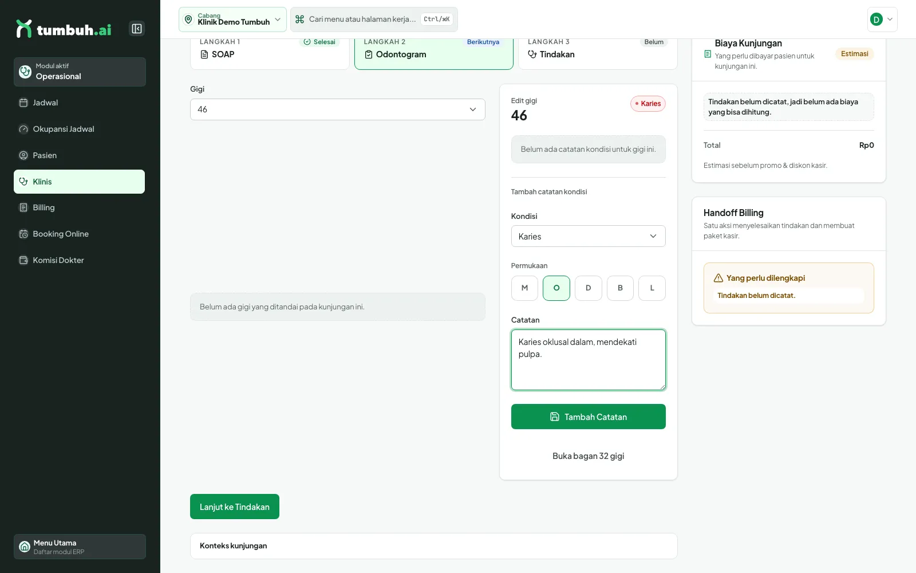This screenshot has height=573, width=916.
Task: Click the Okupansi Jadwal gauge icon
Action: click(x=23, y=129)
